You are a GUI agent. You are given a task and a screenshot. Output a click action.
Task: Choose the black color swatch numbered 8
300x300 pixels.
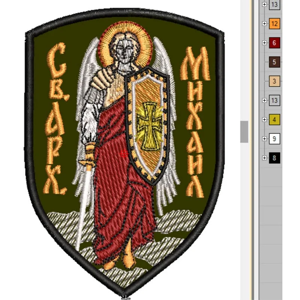[274, 158]
